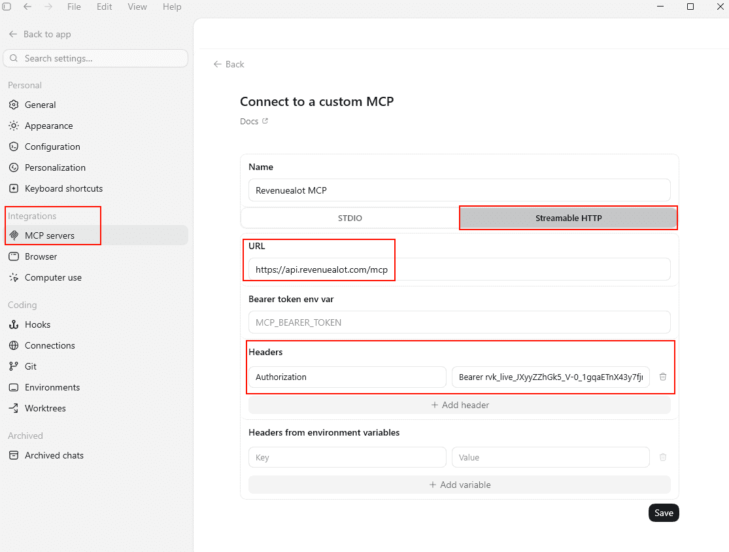
Task: Open General settings
Action: coord(95,105)
